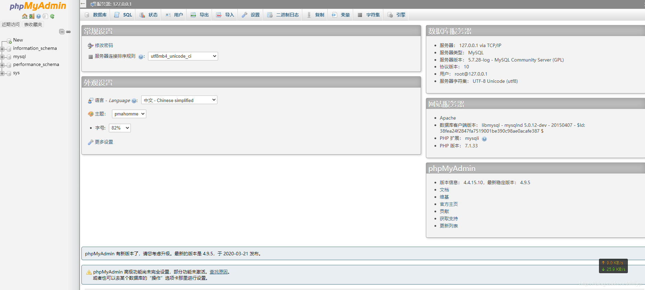Image resolution: width=645 pixels, height=290 pixels.
Task: Click the 修改密码 key icon
Action: [91, 46]
